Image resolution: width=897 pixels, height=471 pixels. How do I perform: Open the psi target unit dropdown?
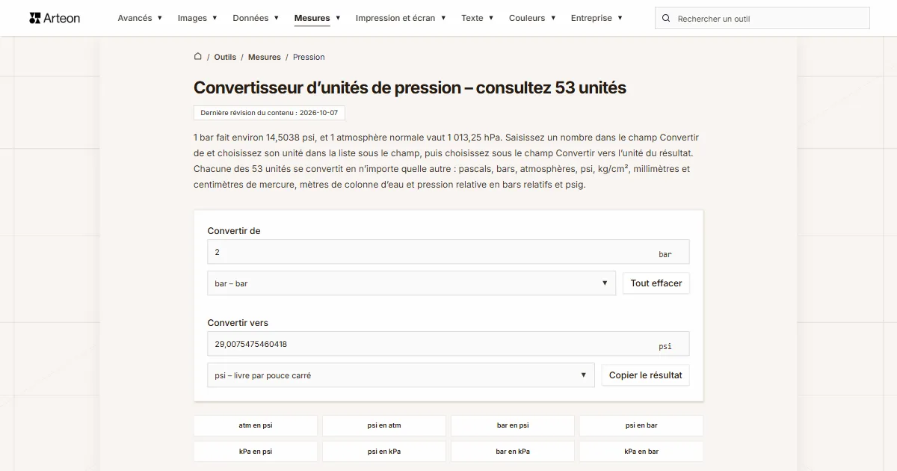click(x=401, y=375)
